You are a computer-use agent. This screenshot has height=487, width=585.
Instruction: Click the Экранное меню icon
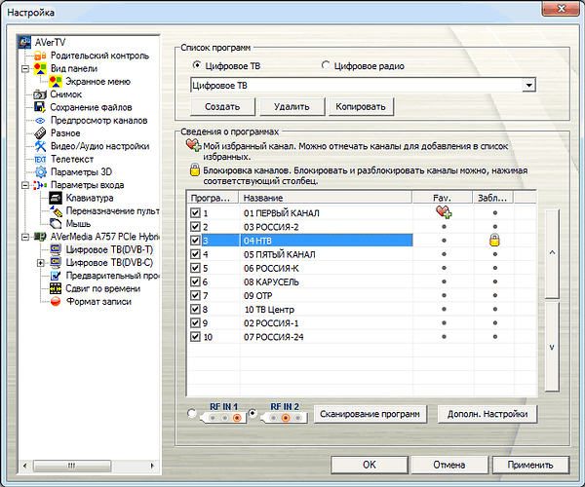click(x=56, y=82)
